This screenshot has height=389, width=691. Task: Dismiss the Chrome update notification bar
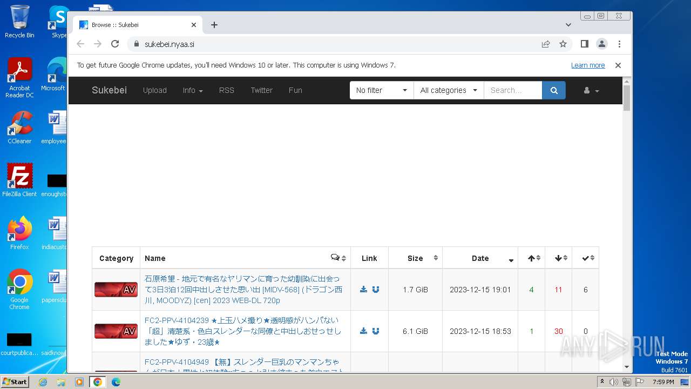(618, 65)
